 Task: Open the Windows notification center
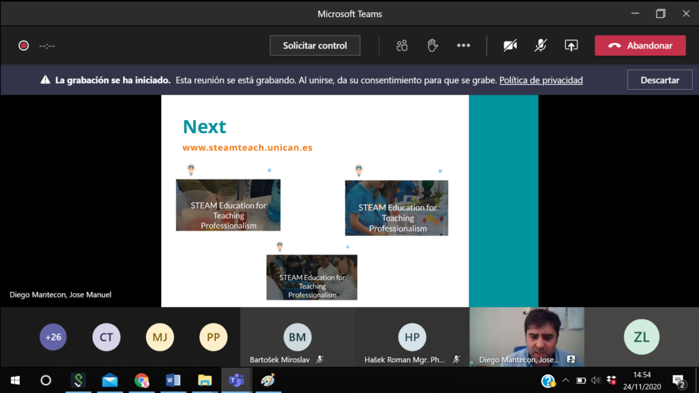[679, 381]
